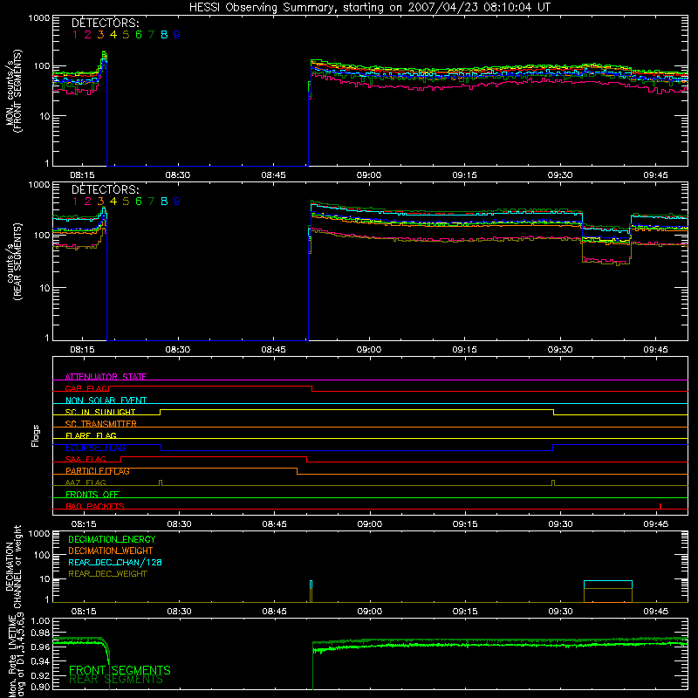Click the olive AAZ_FLAG label
This screenshot has height=698, width=698.
coord(86,482)
